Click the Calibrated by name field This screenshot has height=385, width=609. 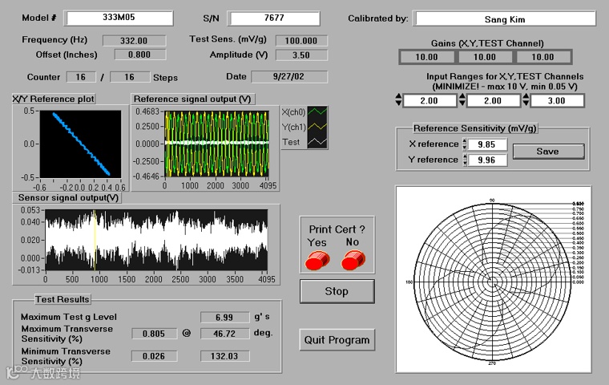click(x=505, y=18)
